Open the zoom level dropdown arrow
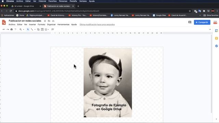 24,29
